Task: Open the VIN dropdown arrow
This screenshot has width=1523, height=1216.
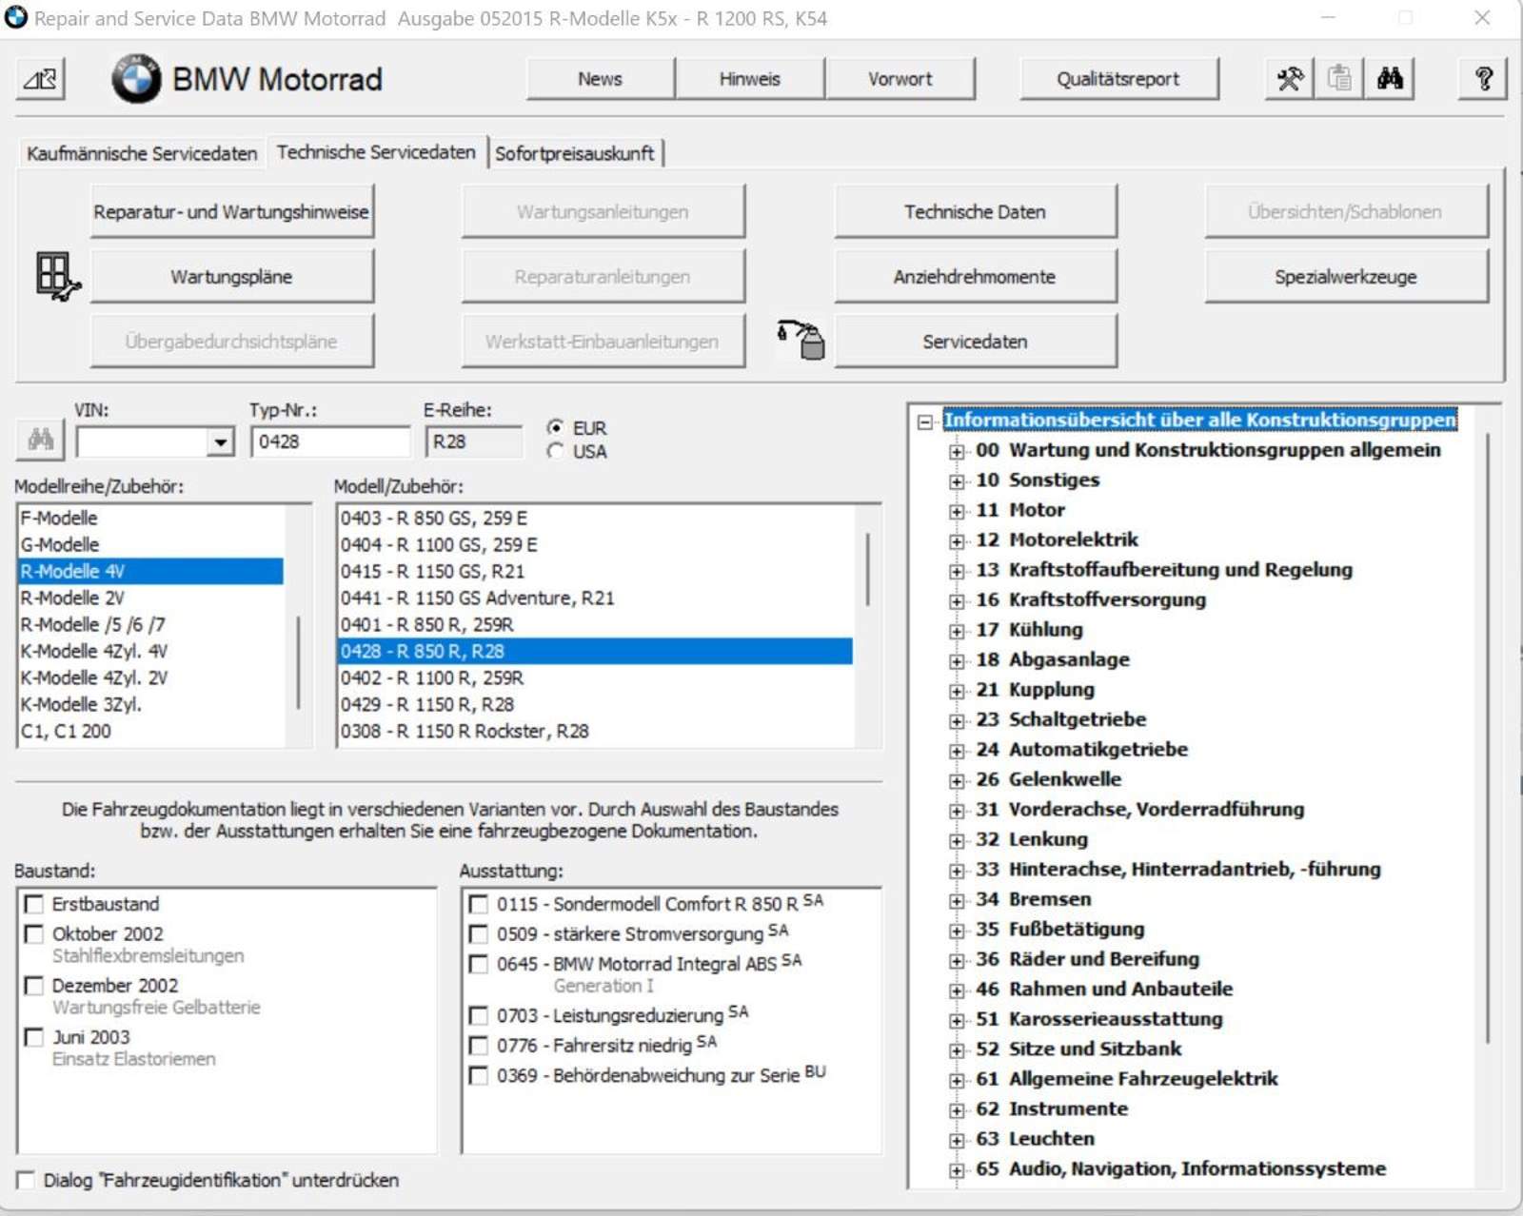Action: (x=221, y=442)
